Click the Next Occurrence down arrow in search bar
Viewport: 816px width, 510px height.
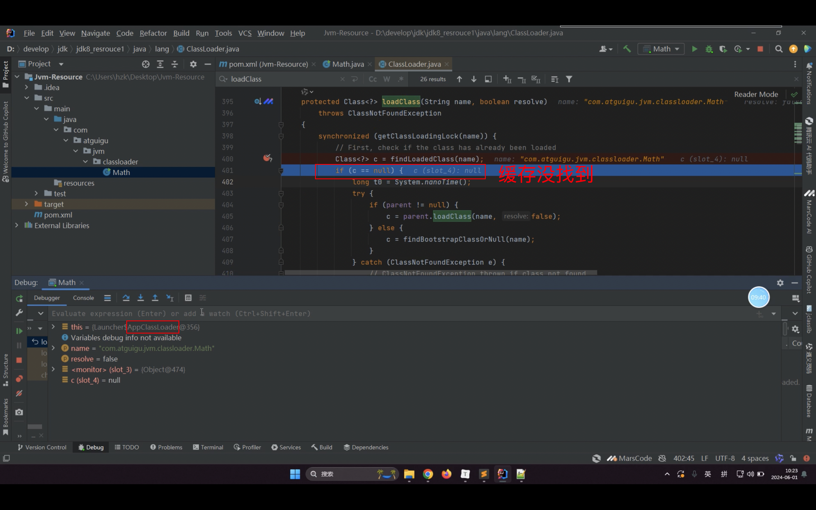474,79
